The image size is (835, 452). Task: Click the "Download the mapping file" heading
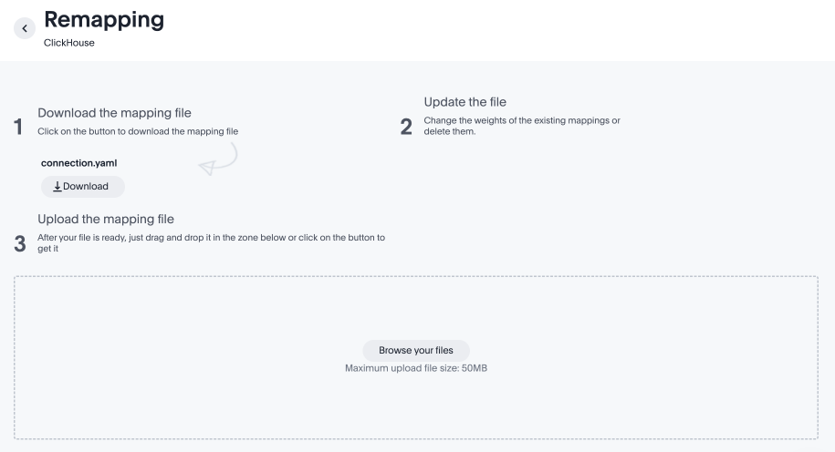click(114, 114)
